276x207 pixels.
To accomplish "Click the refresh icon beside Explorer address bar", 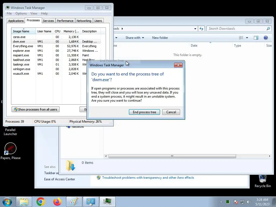I will click(x=201, y=29).
